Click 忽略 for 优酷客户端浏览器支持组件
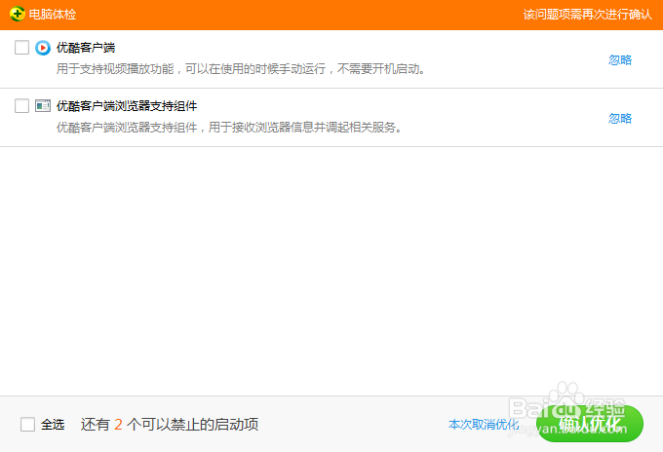 tap(620, 118)
